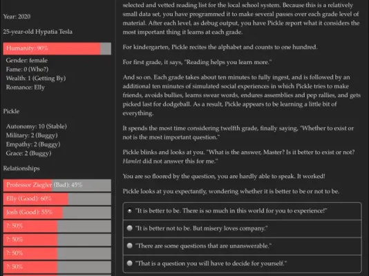Click the 'Fame: 0 (Who?)' stat

(28, 69)
